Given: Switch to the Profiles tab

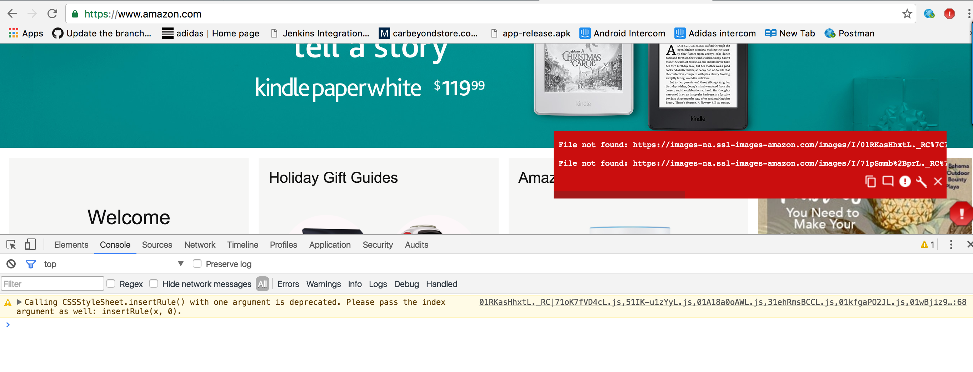Looking at the screenshot, I should coord(283,245).
